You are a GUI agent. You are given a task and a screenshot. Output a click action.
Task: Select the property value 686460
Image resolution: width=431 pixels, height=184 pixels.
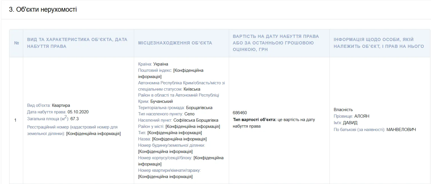[x=240, y=113]
